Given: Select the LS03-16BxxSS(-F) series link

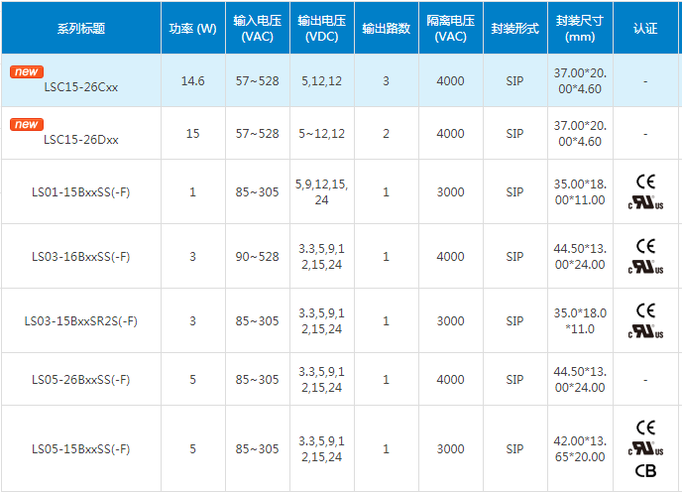Looking at the screenshot, I should point(80,257).
